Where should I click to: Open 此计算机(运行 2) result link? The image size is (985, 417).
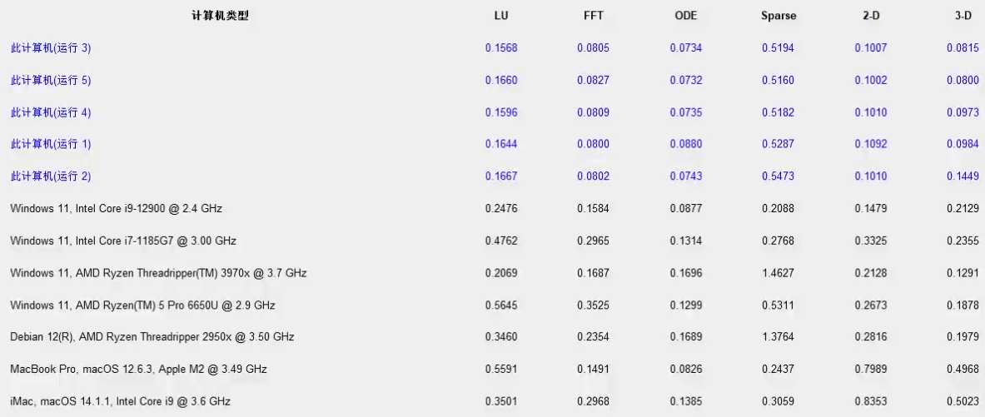point(51,176)
